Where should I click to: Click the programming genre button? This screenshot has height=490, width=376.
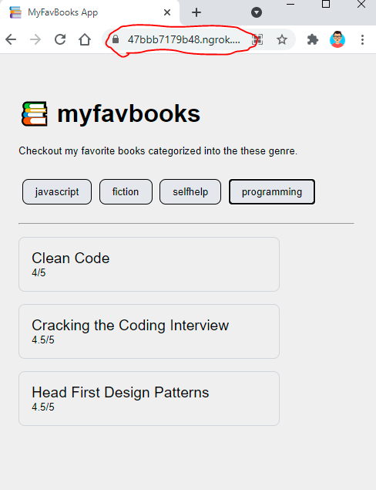pos(272,192)
